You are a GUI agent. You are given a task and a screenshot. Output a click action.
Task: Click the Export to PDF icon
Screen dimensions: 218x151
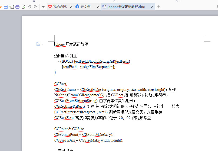coord(12,7)
